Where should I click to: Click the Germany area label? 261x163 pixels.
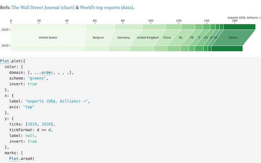pos(124,37)
